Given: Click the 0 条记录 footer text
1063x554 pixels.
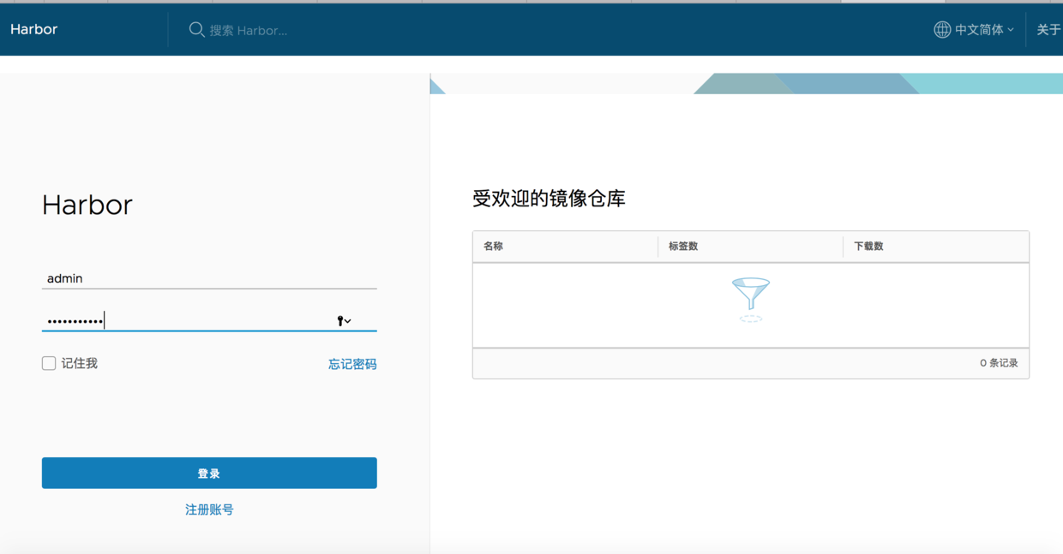Looking at the screenshot, I should tap(999, 363).
